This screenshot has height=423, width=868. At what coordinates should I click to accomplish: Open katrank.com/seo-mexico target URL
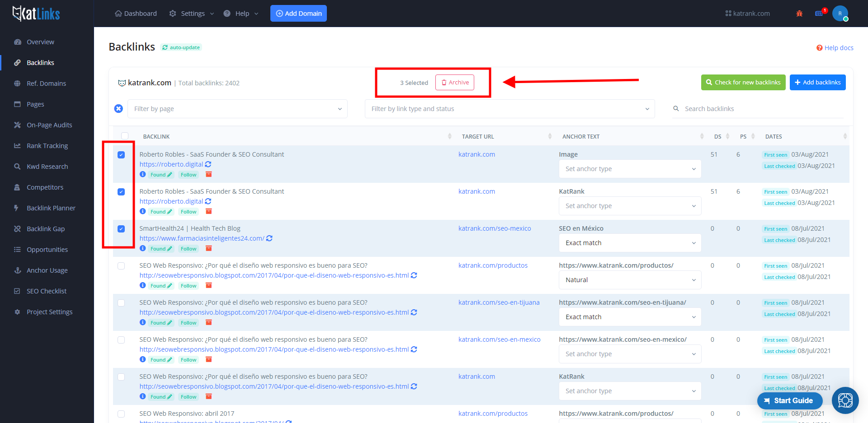(495, 228)
